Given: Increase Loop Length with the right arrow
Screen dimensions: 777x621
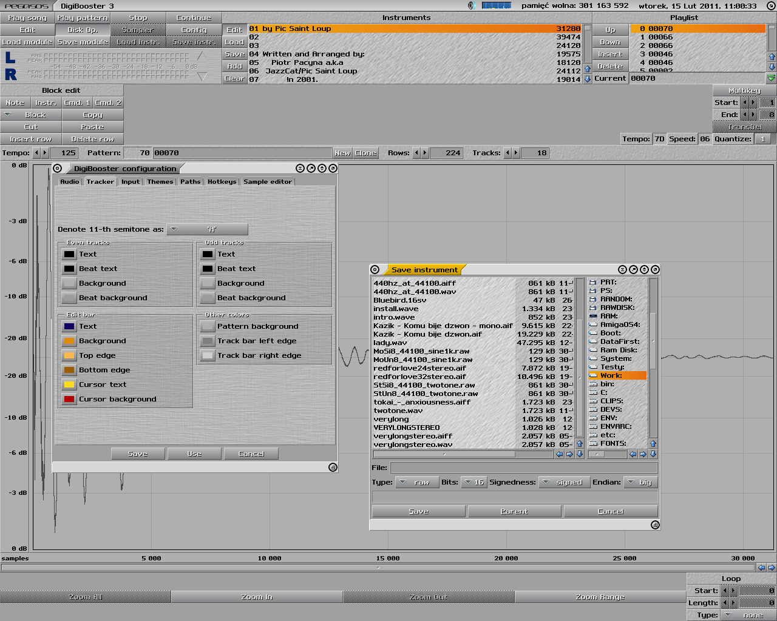Looking at the screenshot, I should click(733, 603).
